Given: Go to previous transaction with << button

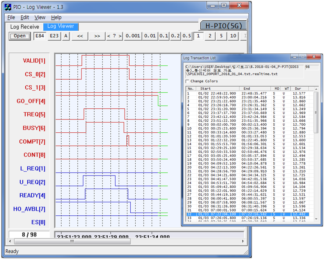Looking at the screenshot, I should point(80,36).
